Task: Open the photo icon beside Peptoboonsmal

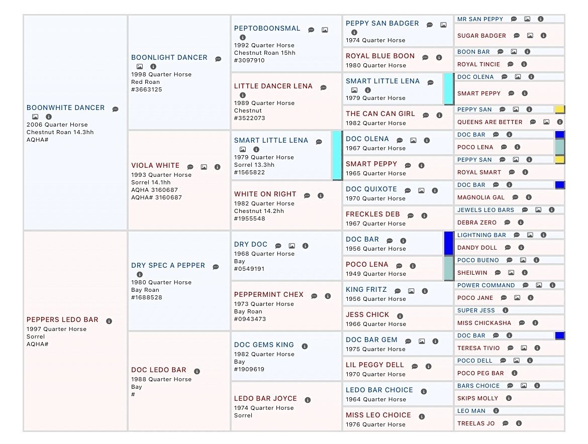Action: click(325, 30)
